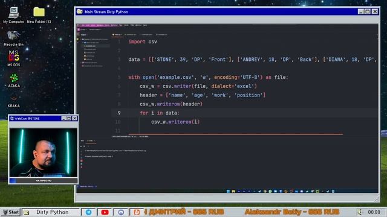Click the Main Stream Dirty Python title icon
387x217 pixels.
[x=79, y=11]
